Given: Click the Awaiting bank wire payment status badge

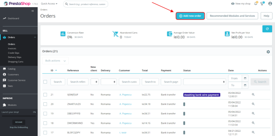Looking at the screenshot, I should (x=202, y=95).
